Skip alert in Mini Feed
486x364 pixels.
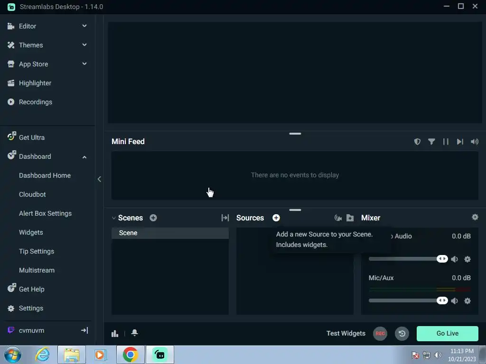coord(460,141)
